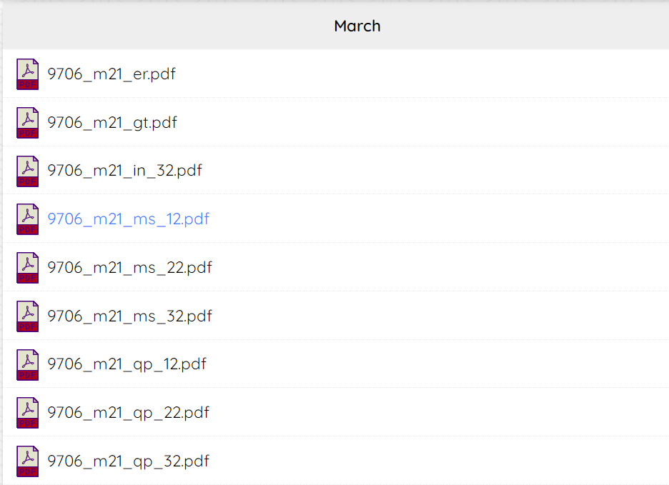Open the 9706_m21_gt.pdf grade thresholds link
This screenshot has width=669, height=485.
tap(112, 123)
